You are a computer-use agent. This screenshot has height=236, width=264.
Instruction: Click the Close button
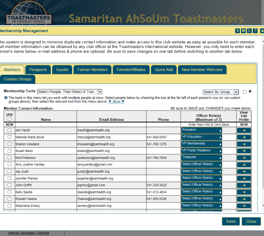coord(251,221)
